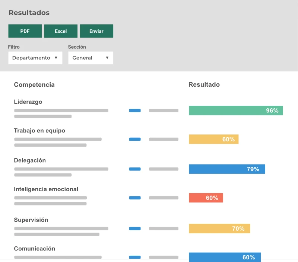The image size is (298, 262).
Task: Toggle the blue switch on the Delegación row
Action: pos(135,169)
